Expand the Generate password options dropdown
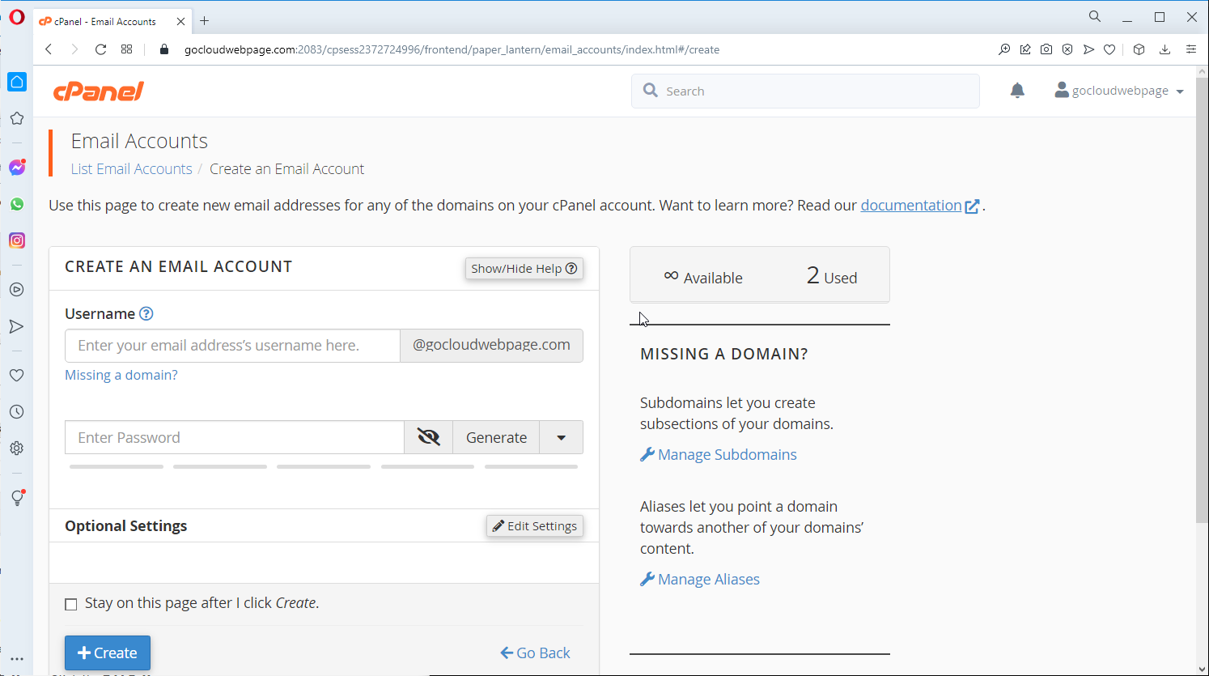 click(x=561, y=437)
